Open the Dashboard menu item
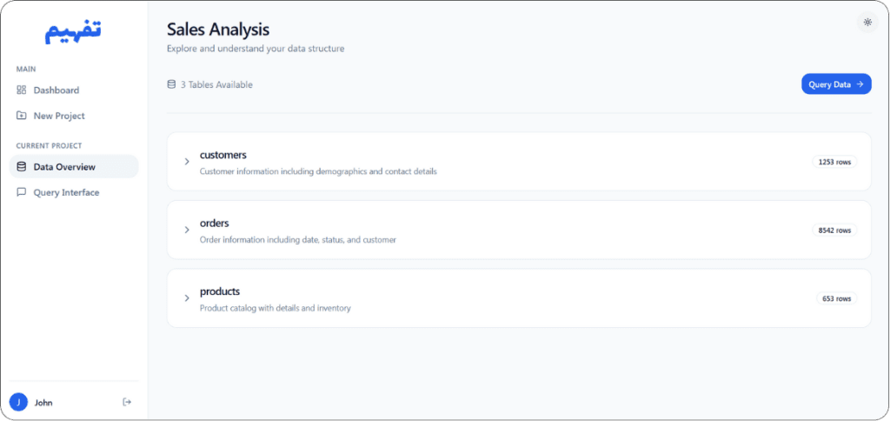 point(74,90)
